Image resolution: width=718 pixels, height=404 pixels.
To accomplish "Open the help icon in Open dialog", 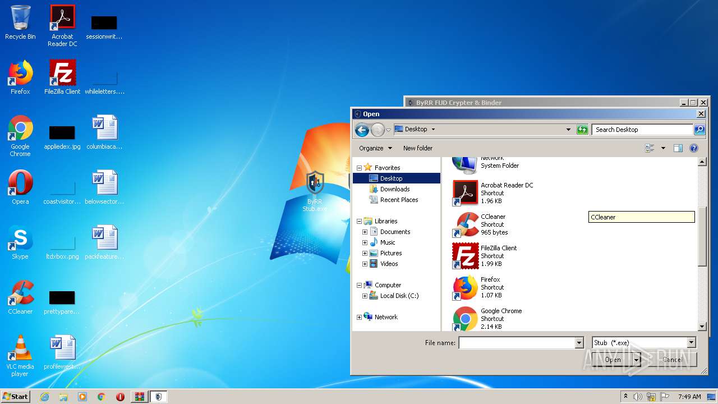I will [x=694, y=148].
